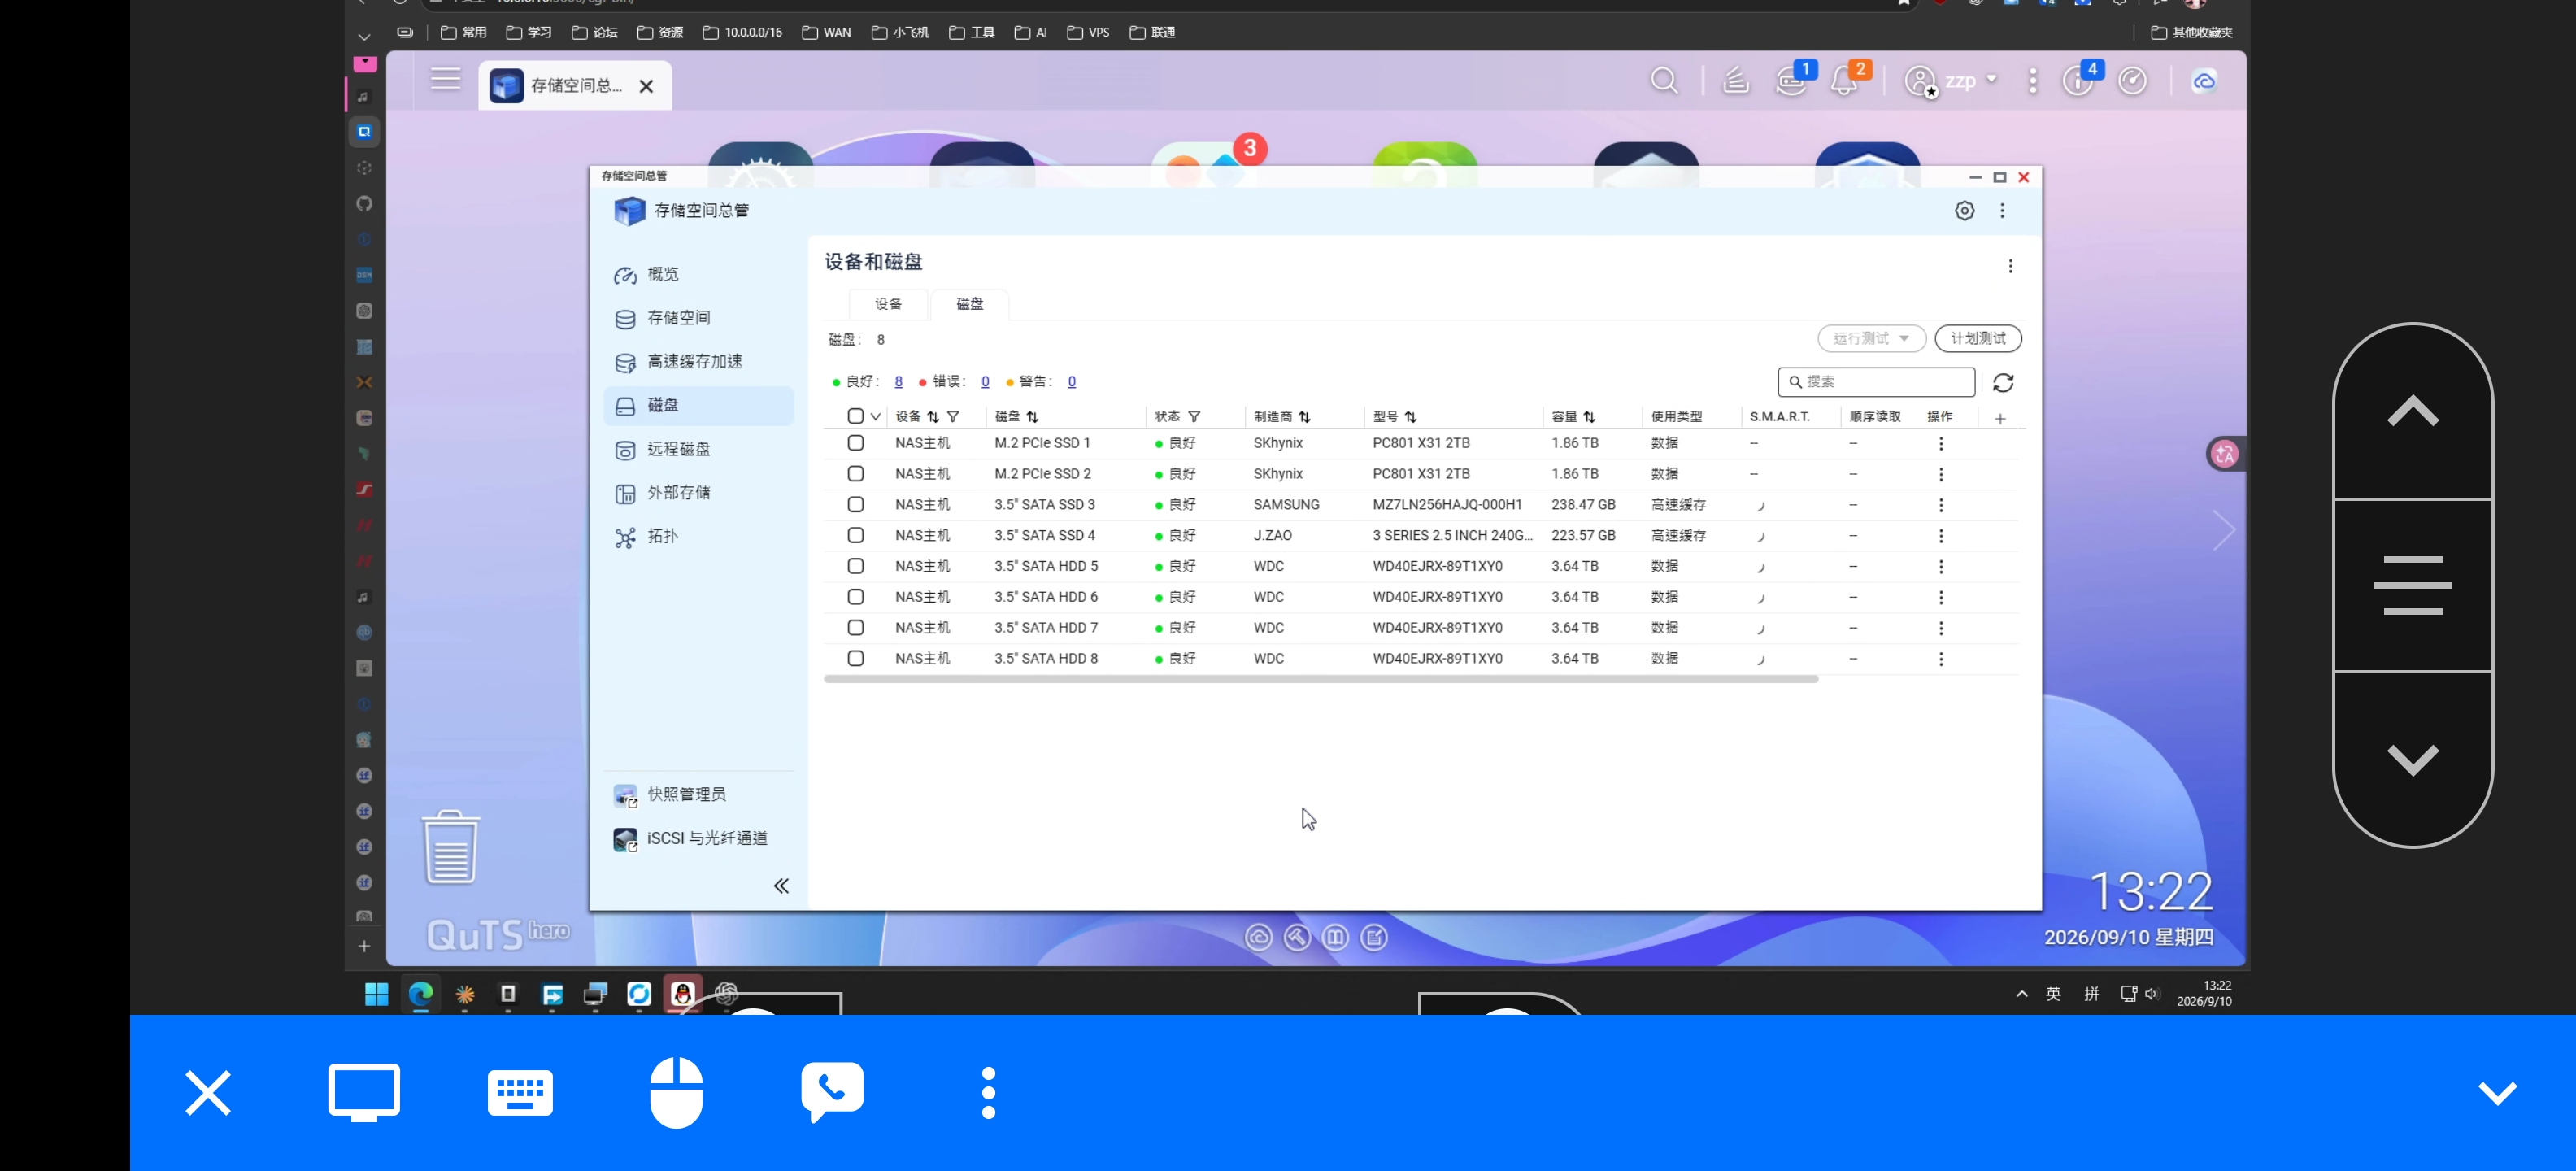Show hidden system tray icons
Image resolution: width=2576 pixels, height=1171 pixels.
[x=2022, y=994]
